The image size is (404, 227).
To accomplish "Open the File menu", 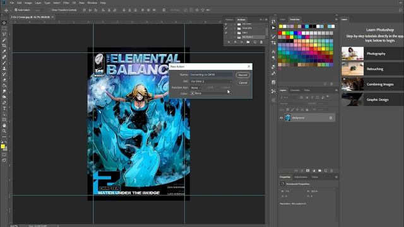I will pos(12,3).
